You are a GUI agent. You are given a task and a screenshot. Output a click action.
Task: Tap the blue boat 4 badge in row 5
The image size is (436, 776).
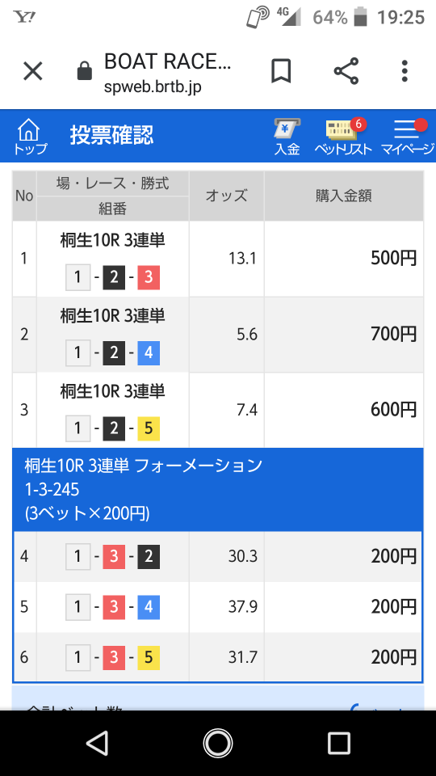pos(149,607)
